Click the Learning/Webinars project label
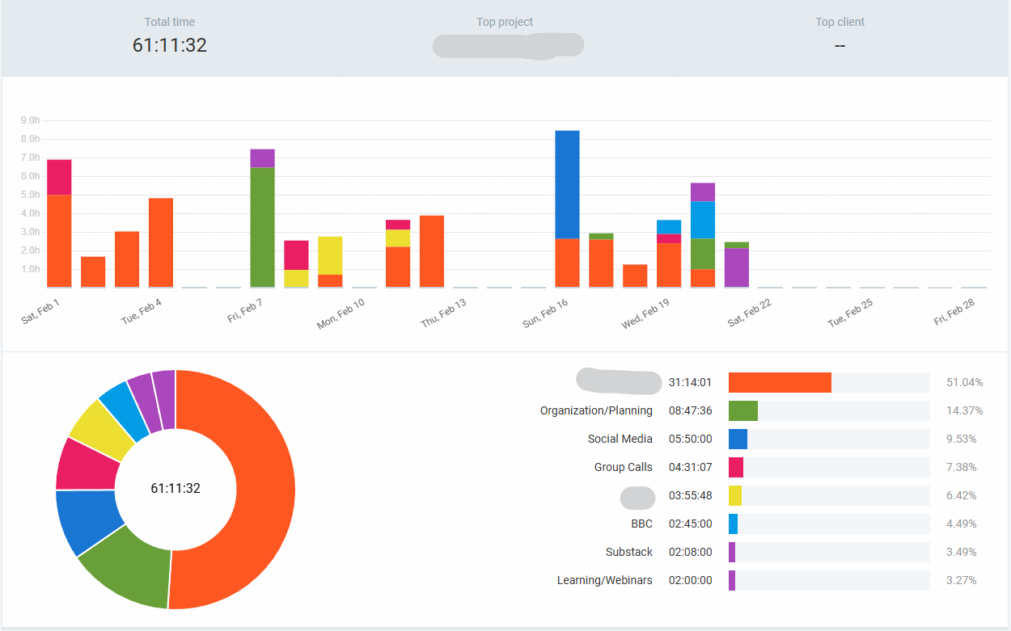This screenshot has height=631, width=1011. click(605, 580)
